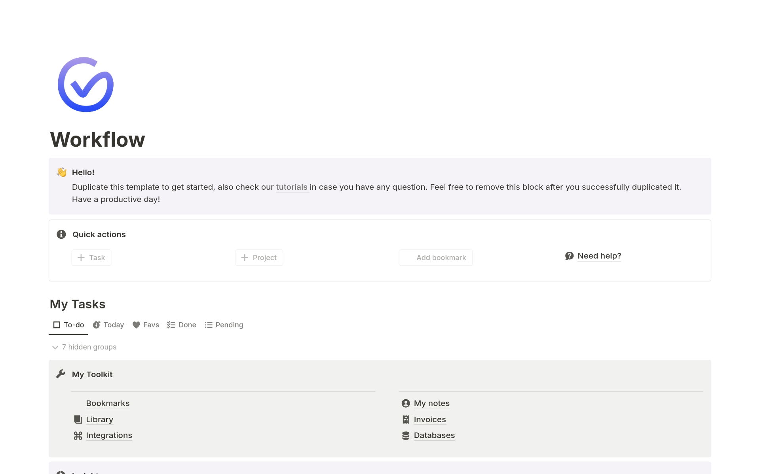
Task: Click the '7 hidden groups' label
Action: 89,347
